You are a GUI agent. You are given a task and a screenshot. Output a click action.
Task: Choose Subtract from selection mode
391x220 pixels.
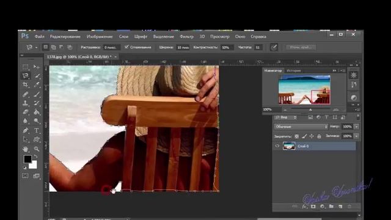pos(62,47)
